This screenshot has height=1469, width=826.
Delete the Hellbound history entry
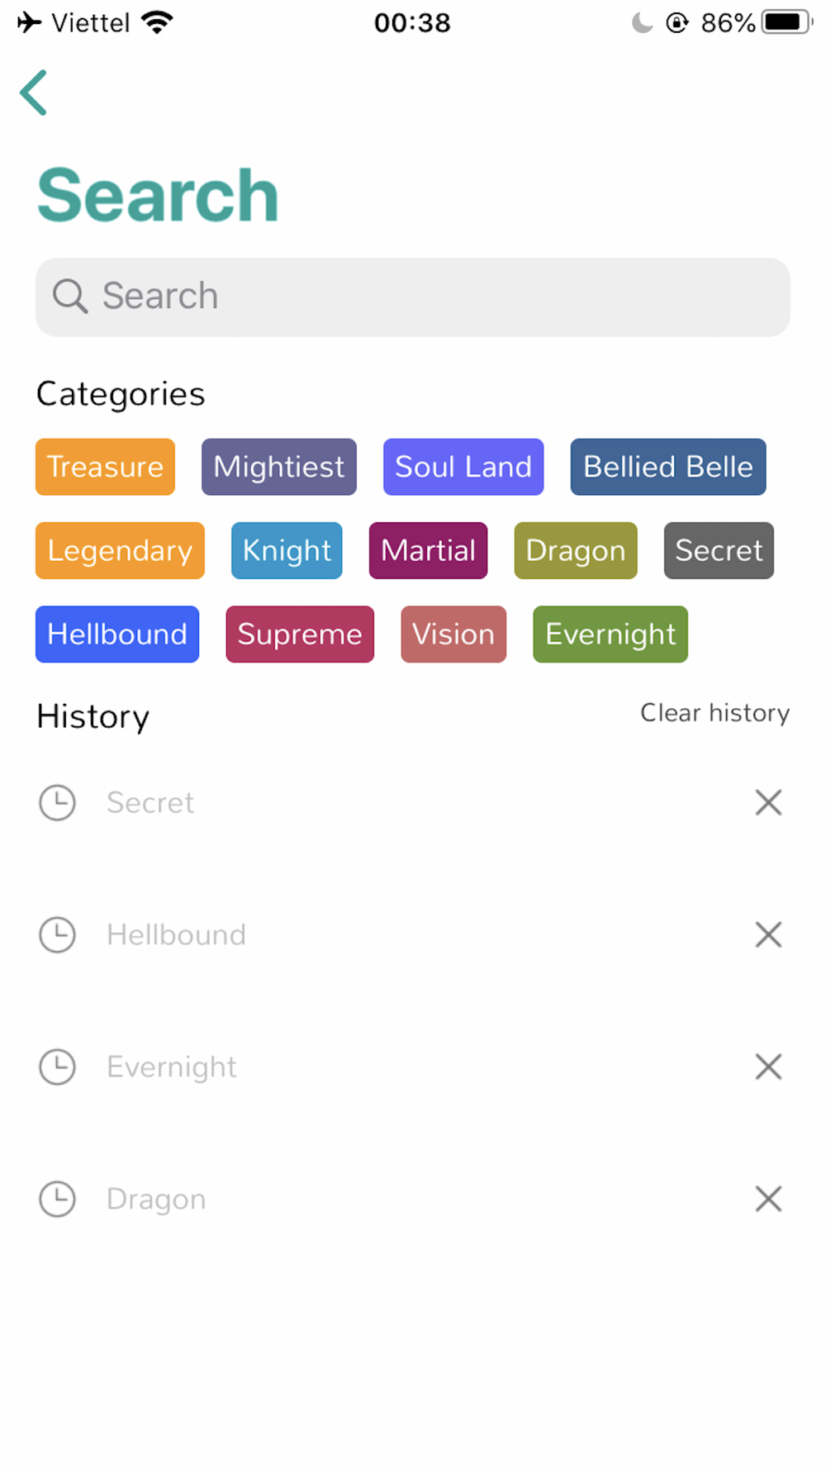(x=768, y=934)
